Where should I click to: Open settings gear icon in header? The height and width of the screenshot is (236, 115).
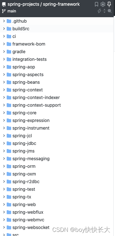pyautogui.click(x=103, y=4)
